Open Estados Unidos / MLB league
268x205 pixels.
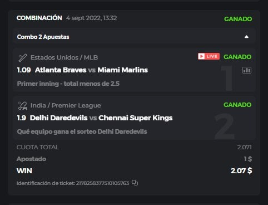64,57
